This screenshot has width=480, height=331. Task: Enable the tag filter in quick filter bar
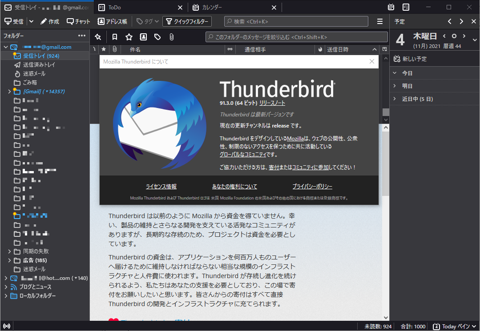pyautogui.click(x=157, y=37)
